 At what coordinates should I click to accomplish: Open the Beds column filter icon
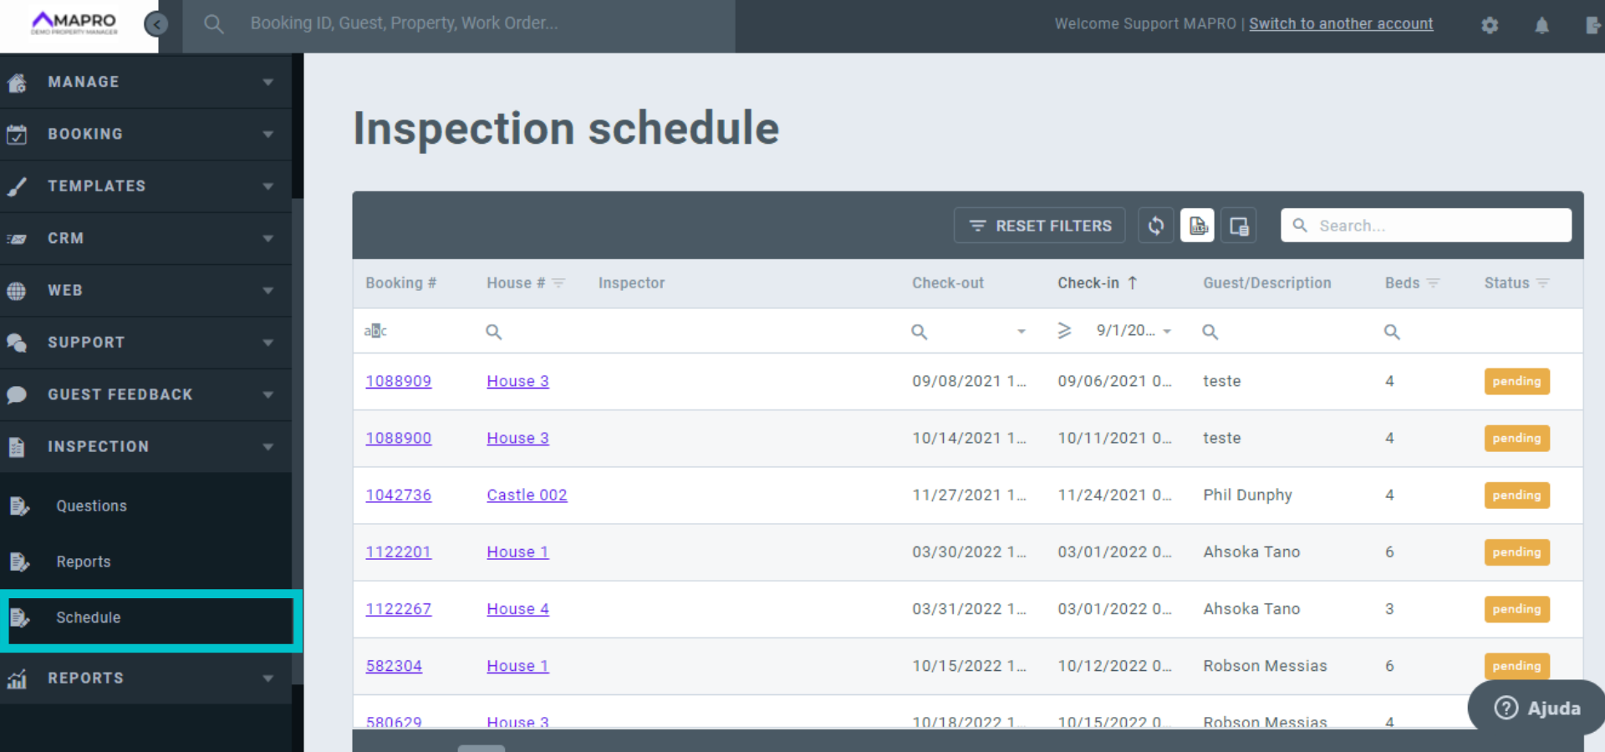pyautogui.click(x=1433, y=283)
